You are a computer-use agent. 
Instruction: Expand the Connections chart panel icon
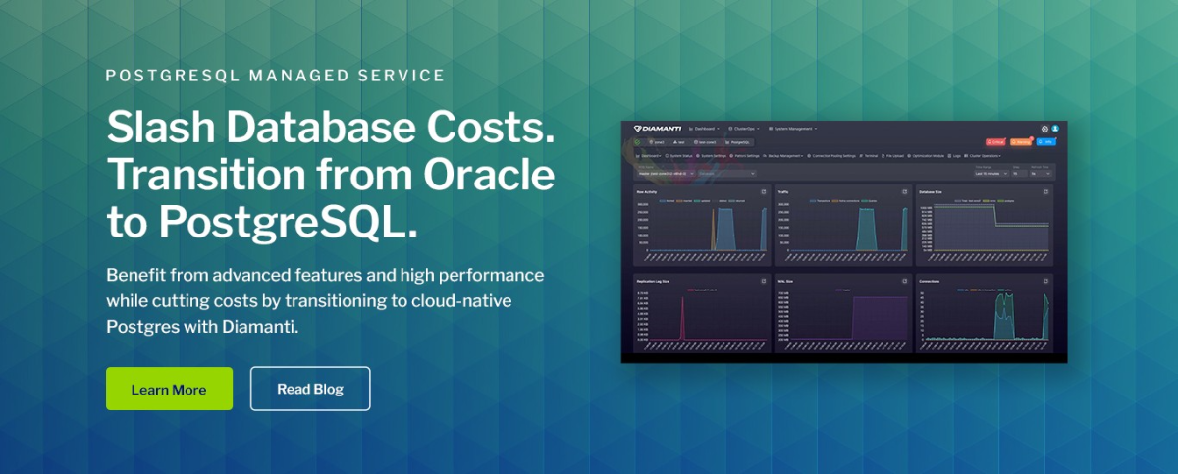(x=1046, y=280)
